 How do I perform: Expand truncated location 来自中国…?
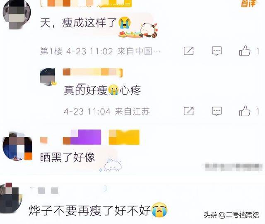pyautogui.click(x=139, y=51)
